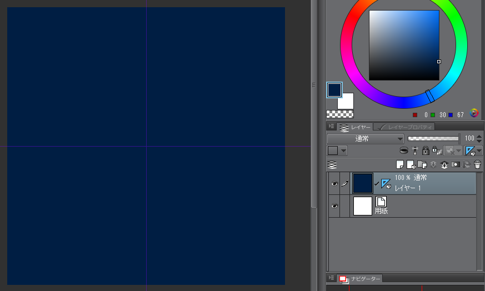Click the 100 % 通常 text on レイヤー 1
485x291 pixels.
tap(411, 178)
